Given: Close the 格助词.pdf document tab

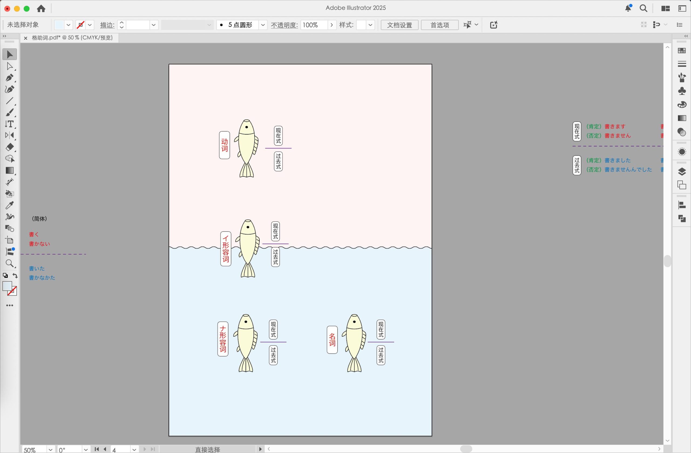Looking at the screenshot, I should [x=26, y=38].
